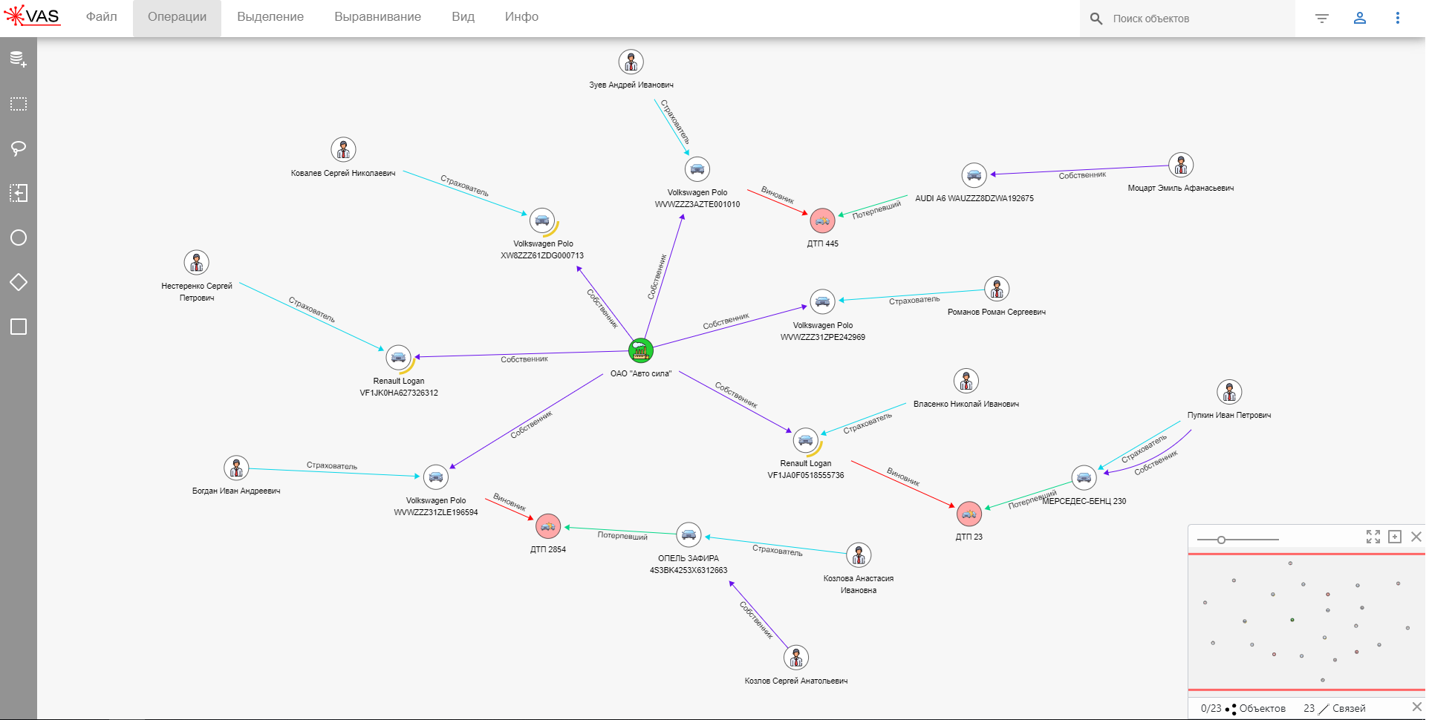Screen dimensions: 1429x720
Task: Select the ОАО "Авто сила" company node
Action: (x=641, y=350)
